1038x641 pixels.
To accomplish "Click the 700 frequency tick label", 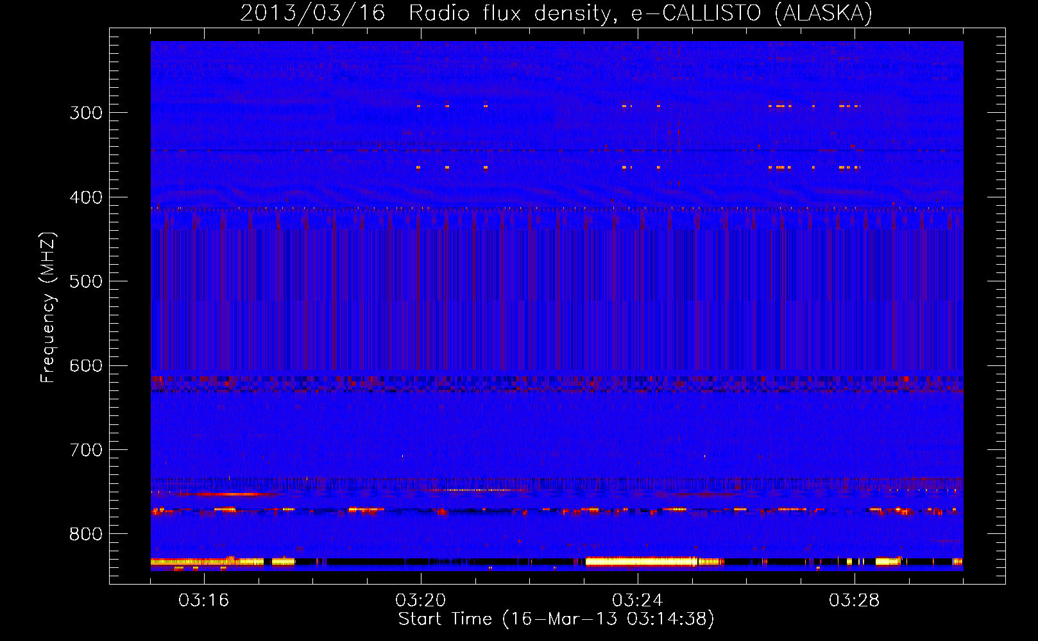I will pyautogui.click(x=86, y=450).
